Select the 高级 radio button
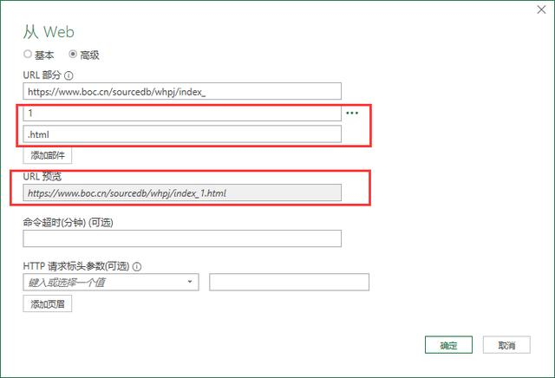 (73, 54)
